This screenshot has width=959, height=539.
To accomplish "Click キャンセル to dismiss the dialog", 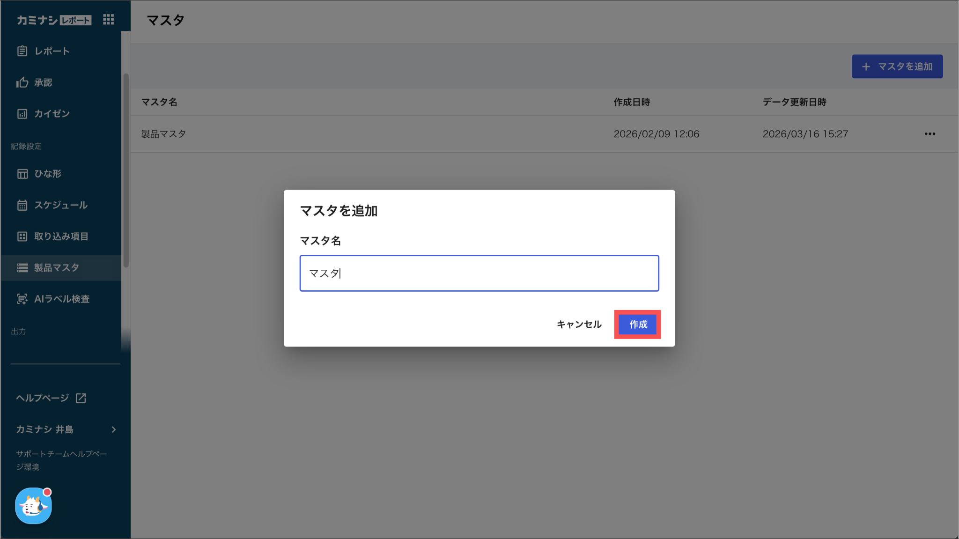I will coord(579,325).
